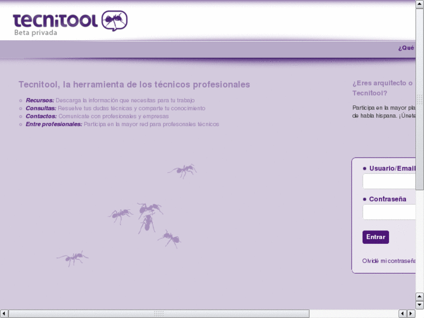Click vertical scrollbar down arrow at bottom
The image size is (424, 318).
point(420,305)
